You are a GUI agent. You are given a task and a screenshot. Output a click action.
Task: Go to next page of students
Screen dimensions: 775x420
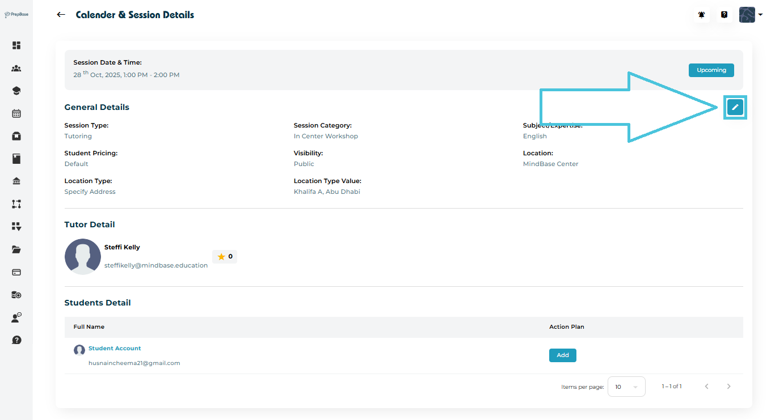(x=729, y=387)
